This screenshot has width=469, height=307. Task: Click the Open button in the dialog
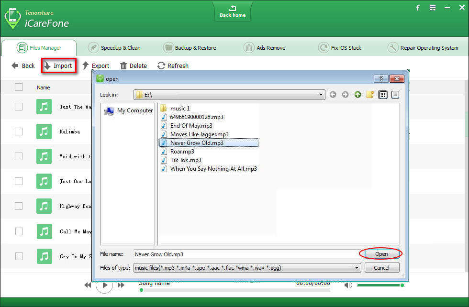click(x=381, y=254)
